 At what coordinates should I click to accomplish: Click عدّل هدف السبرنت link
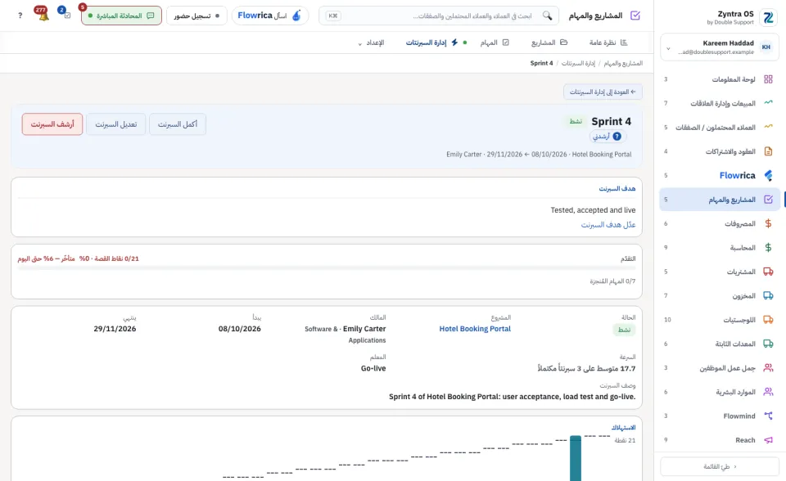tap(608, 225)
